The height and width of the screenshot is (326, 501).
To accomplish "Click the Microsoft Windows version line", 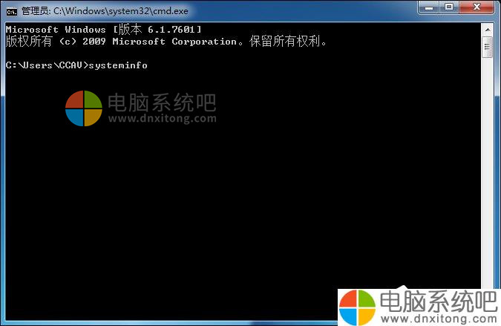I will (103, 30).
